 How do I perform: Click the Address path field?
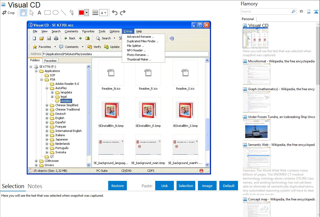click(x=126, y=54)
